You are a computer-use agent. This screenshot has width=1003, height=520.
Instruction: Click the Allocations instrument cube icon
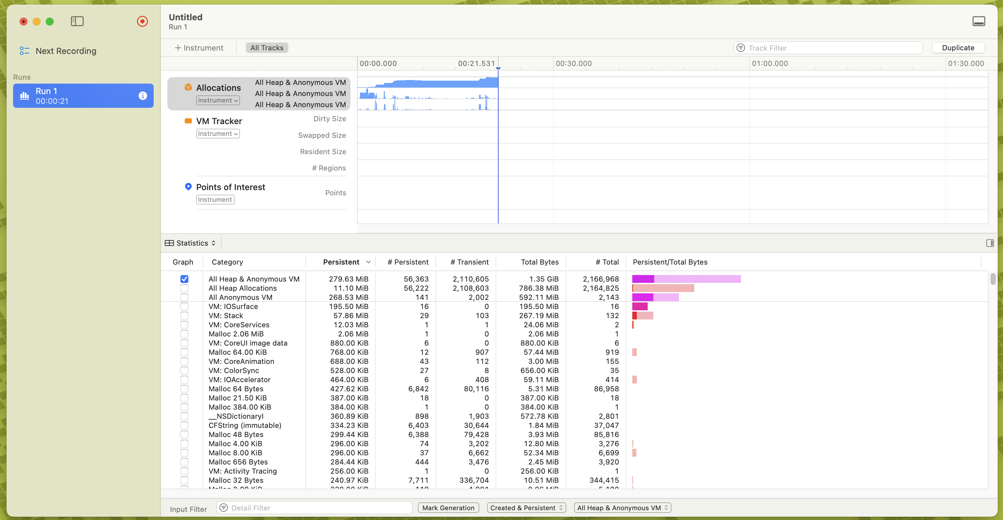188,87
